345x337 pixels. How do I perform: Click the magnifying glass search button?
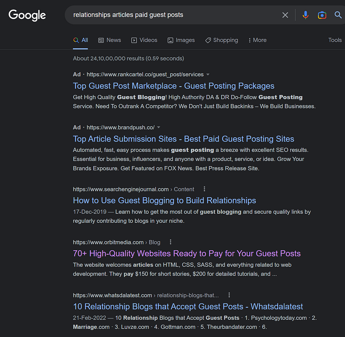[x=338, y=15]
